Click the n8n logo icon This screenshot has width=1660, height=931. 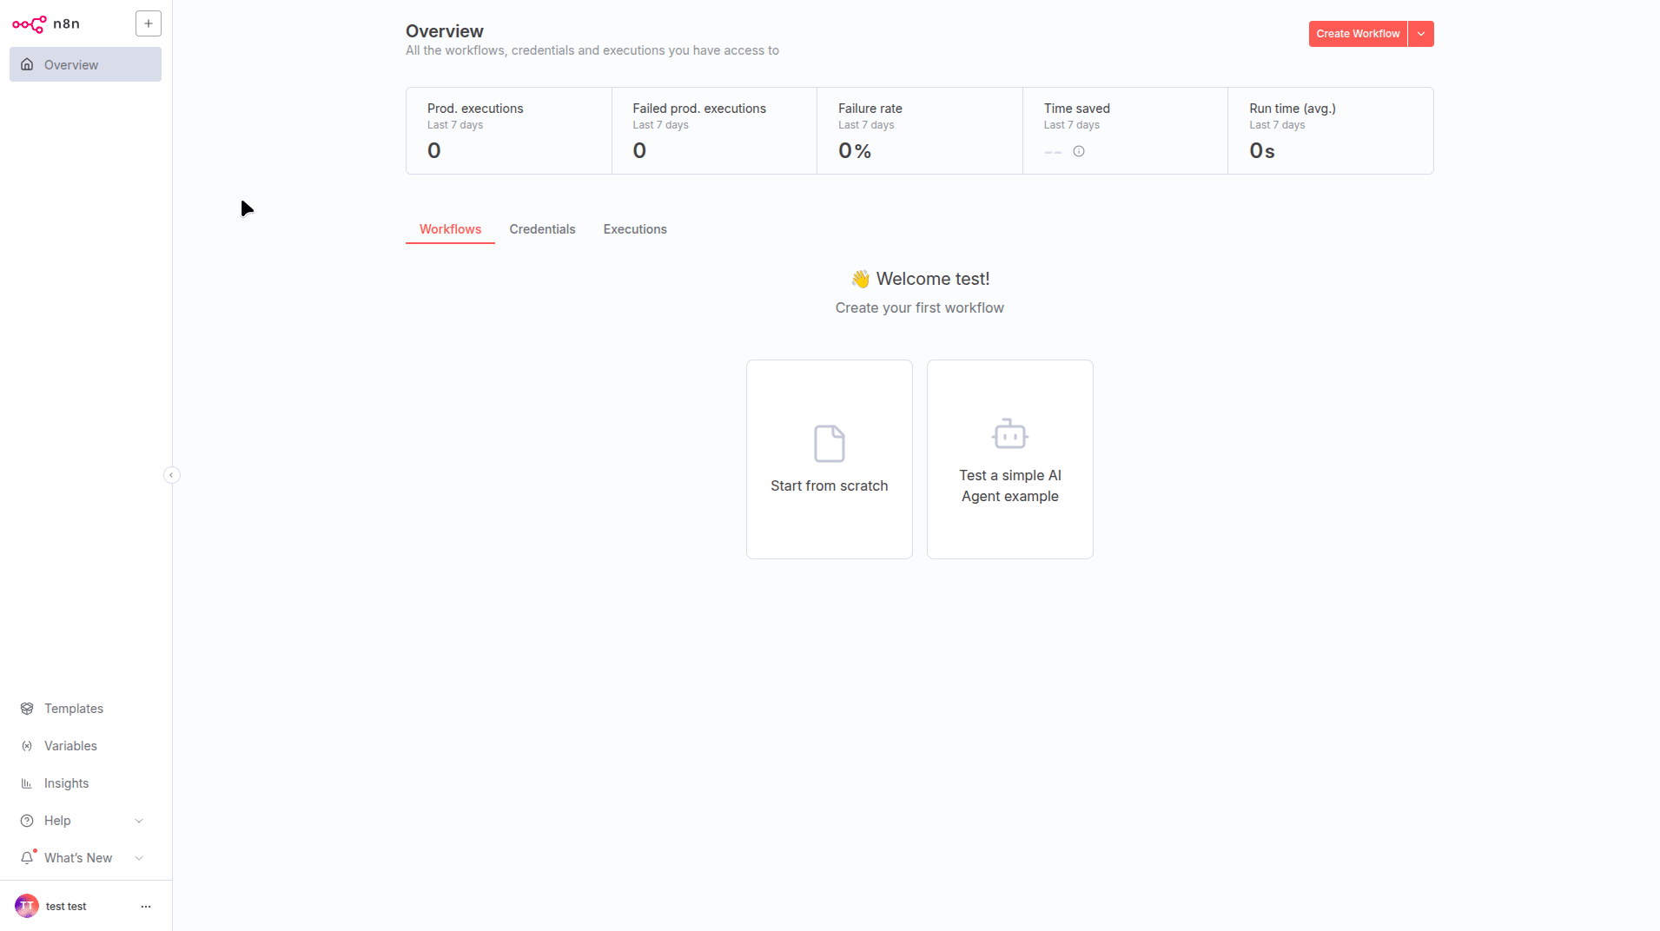[x=29, y=24]
